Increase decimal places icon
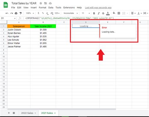The width and height of the screenshot is (149, 117). [x=52, y=13]
